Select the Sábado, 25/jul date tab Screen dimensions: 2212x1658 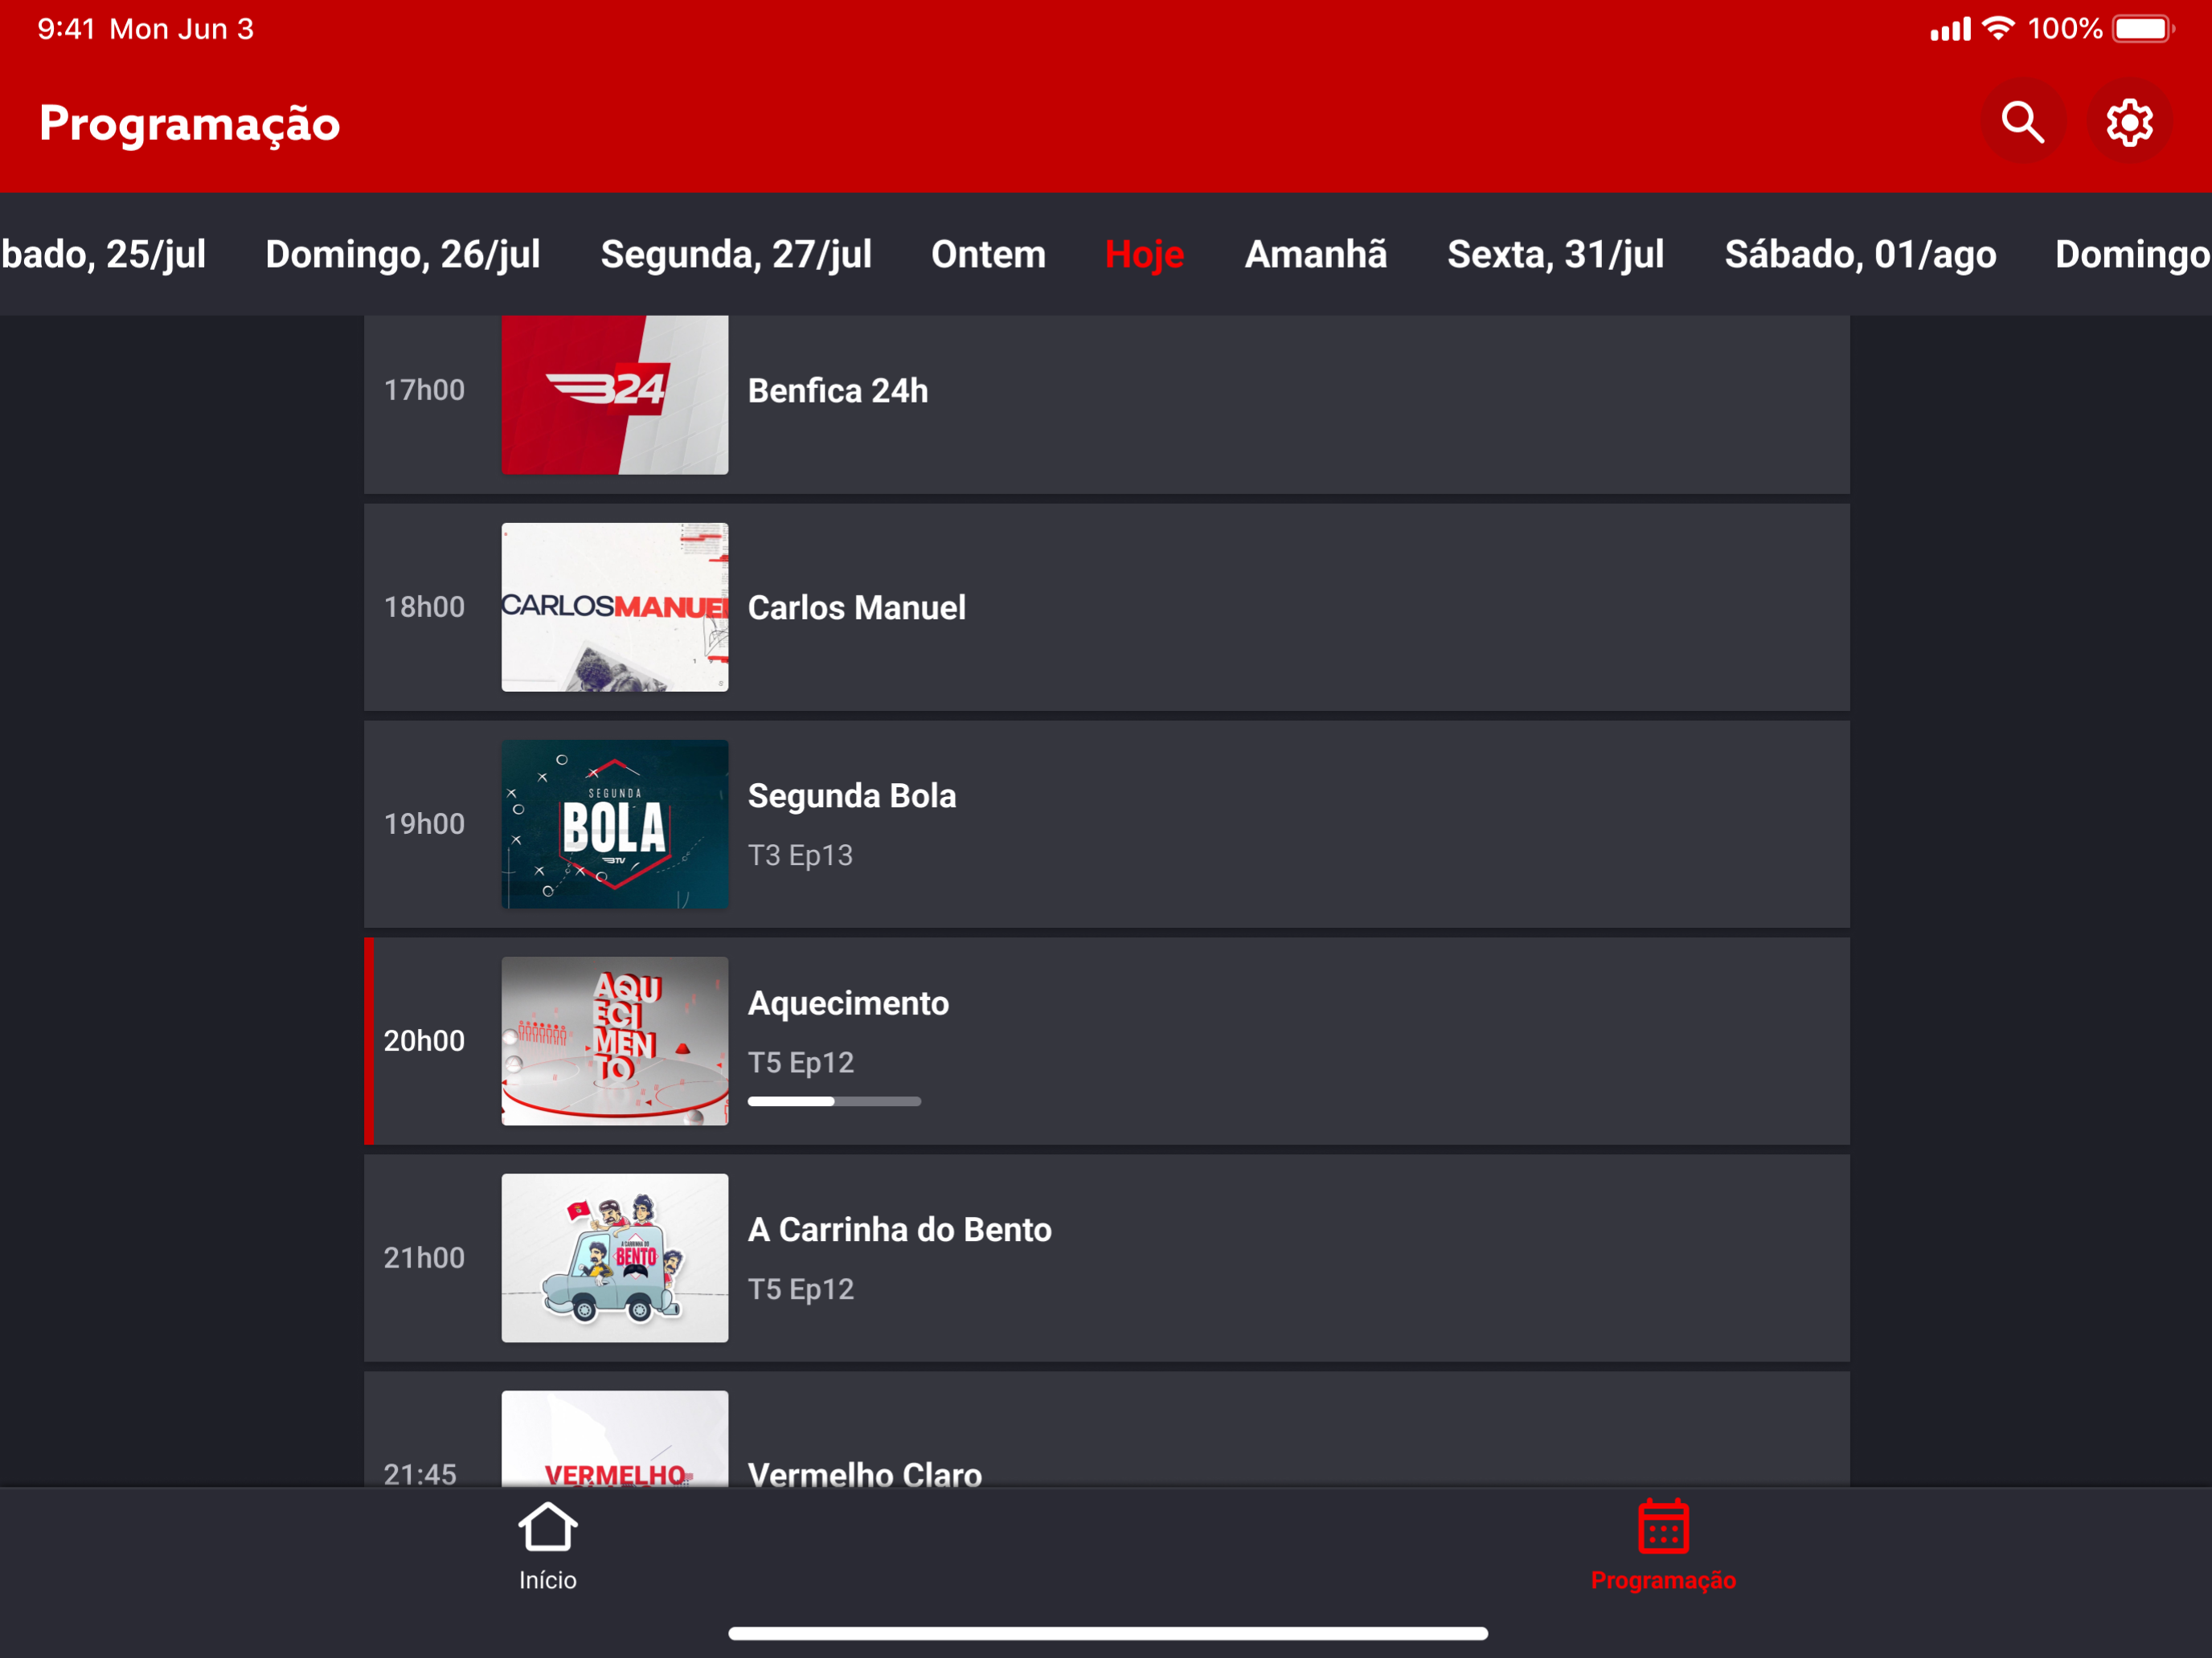103,254
